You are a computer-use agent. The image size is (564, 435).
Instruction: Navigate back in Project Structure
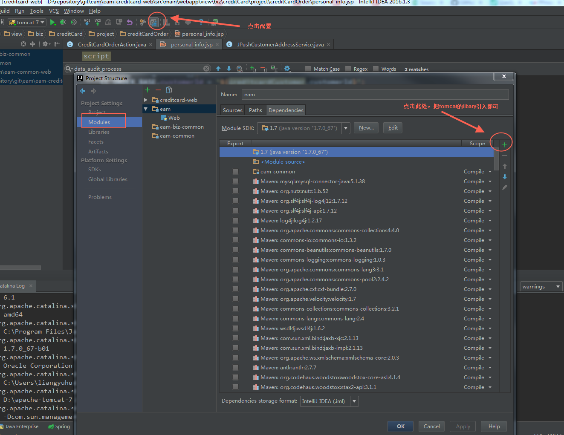click(x=83, y=91)
